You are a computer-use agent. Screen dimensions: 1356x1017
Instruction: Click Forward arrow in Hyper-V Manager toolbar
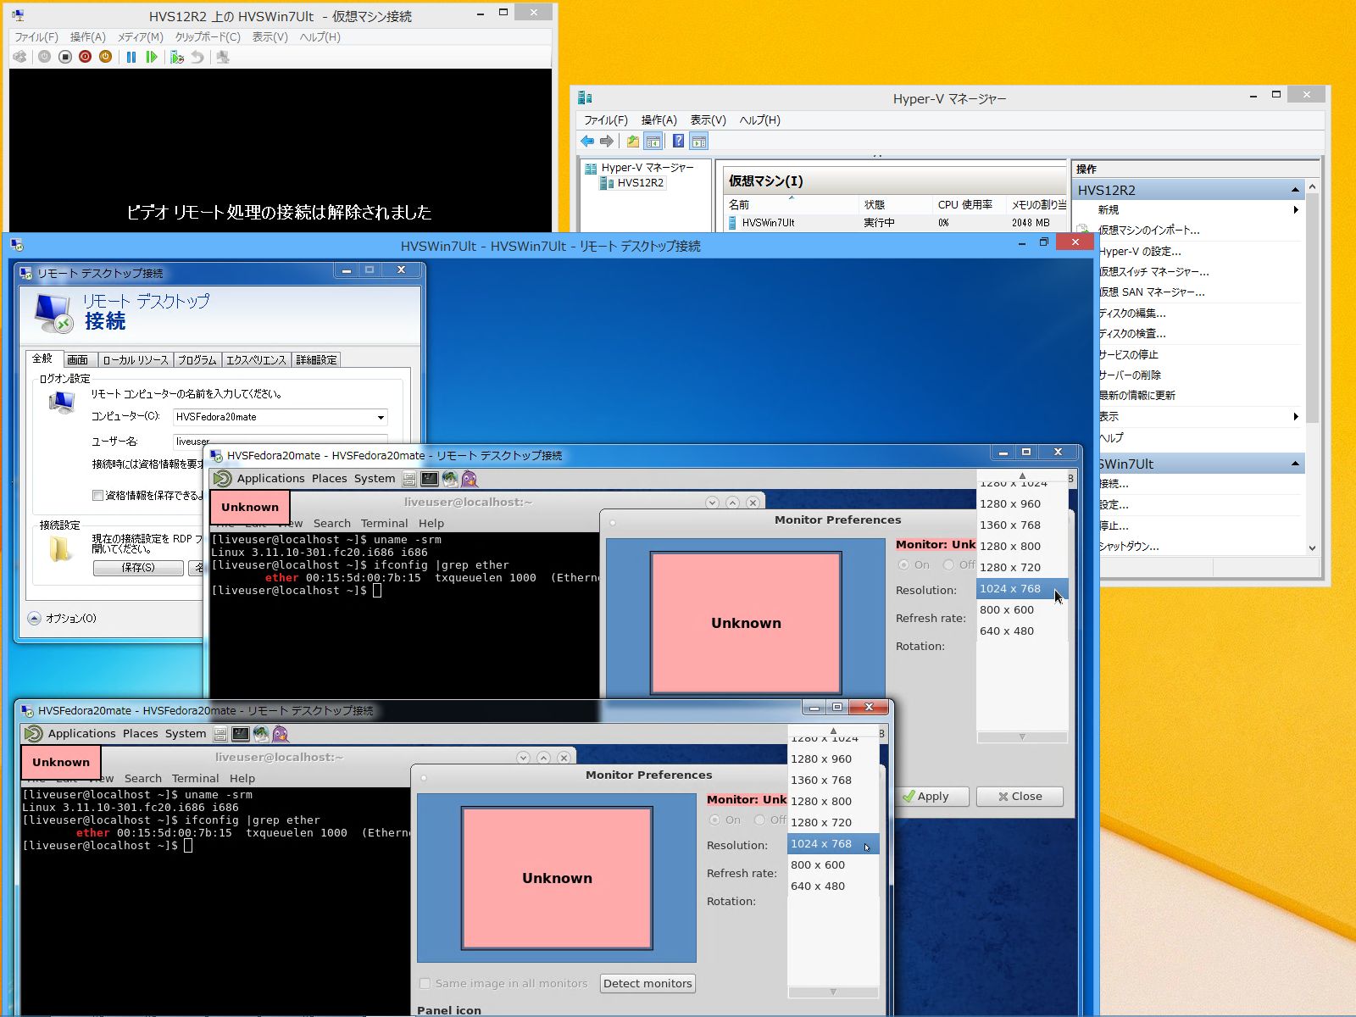[x=607, y=142]
